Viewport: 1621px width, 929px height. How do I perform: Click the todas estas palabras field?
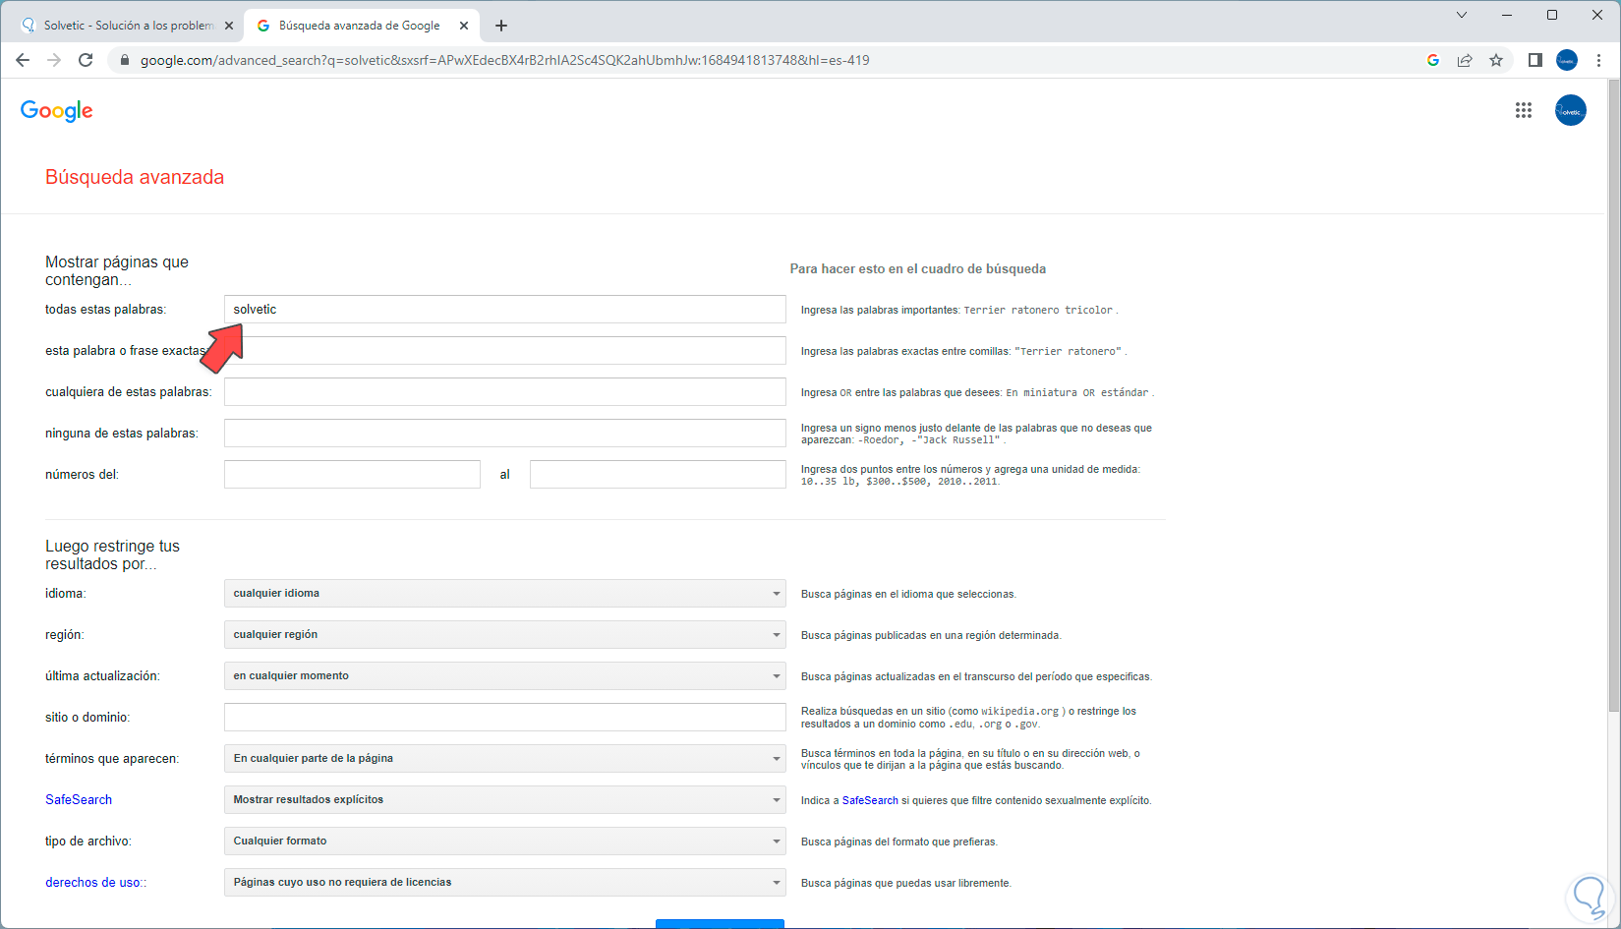505,310
